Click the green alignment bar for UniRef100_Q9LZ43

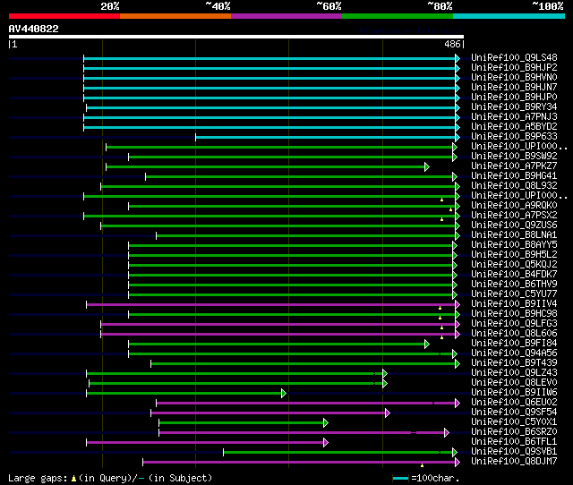pyautogui.click(x=235, y=374)
